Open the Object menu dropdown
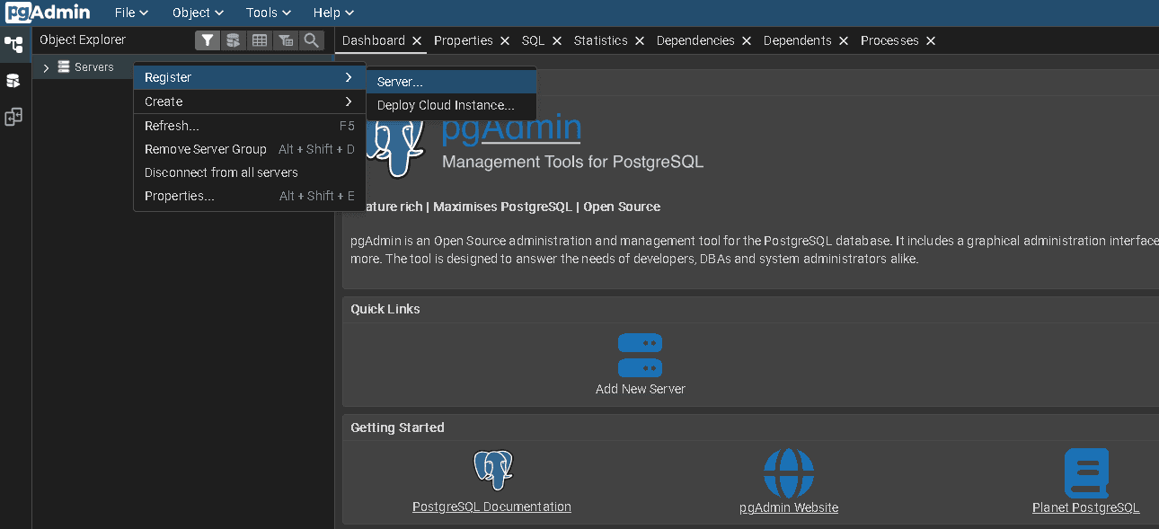 click(x=198, y=13)
